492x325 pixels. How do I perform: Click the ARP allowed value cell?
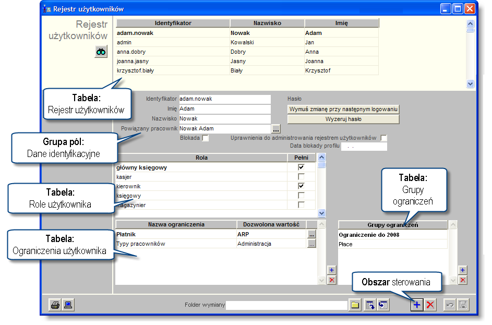[271, 234]
